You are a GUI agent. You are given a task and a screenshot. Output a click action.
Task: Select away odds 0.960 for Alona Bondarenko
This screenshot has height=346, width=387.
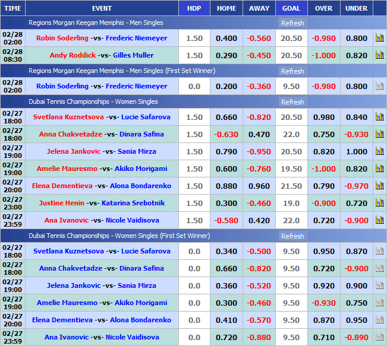259,186
